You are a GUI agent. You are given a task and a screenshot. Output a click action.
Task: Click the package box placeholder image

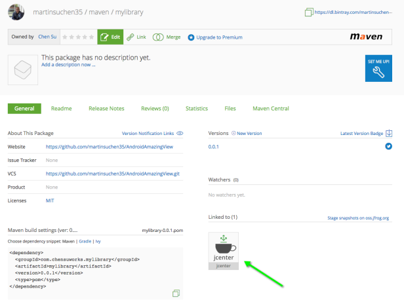coord(23,69)
